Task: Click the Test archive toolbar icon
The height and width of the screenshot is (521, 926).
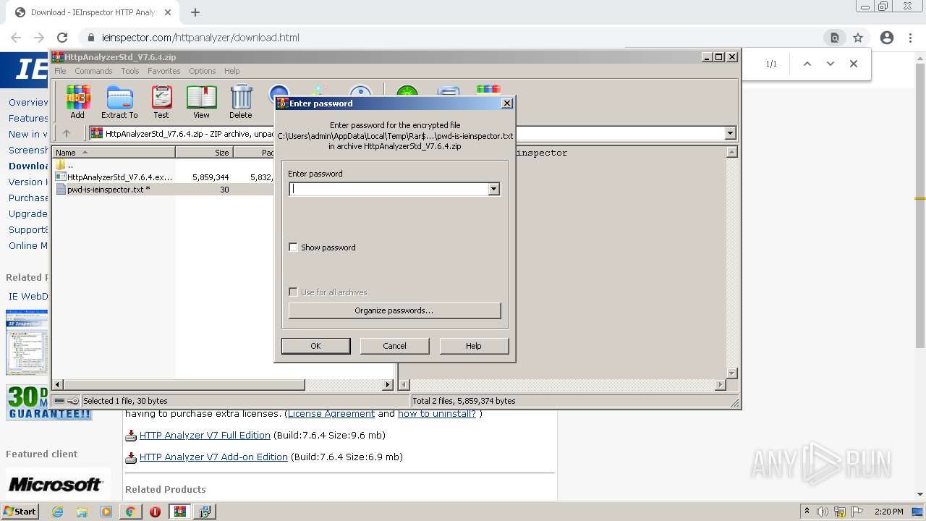Action: point(161,102)
